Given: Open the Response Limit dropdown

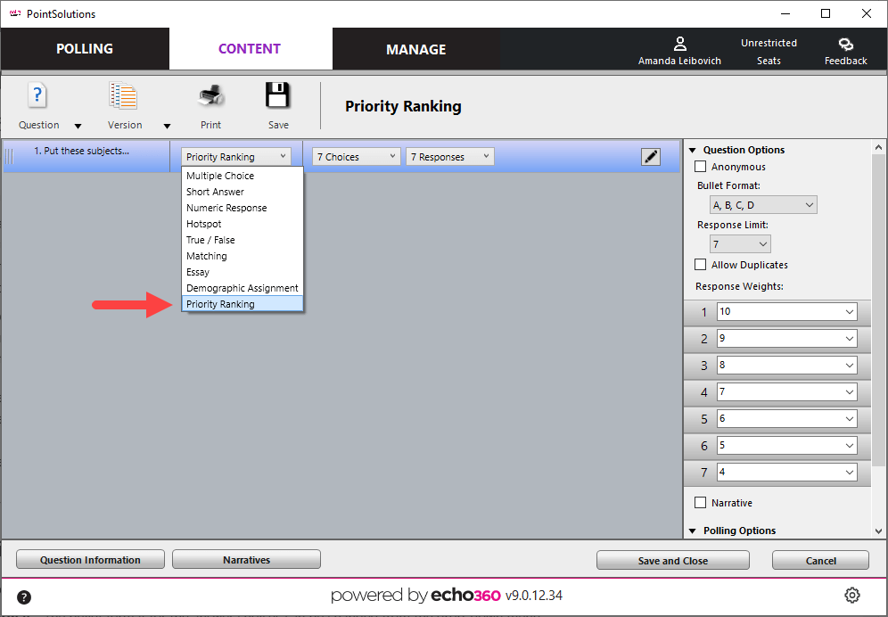Looking at the screenshot, I should click(740, 243).
